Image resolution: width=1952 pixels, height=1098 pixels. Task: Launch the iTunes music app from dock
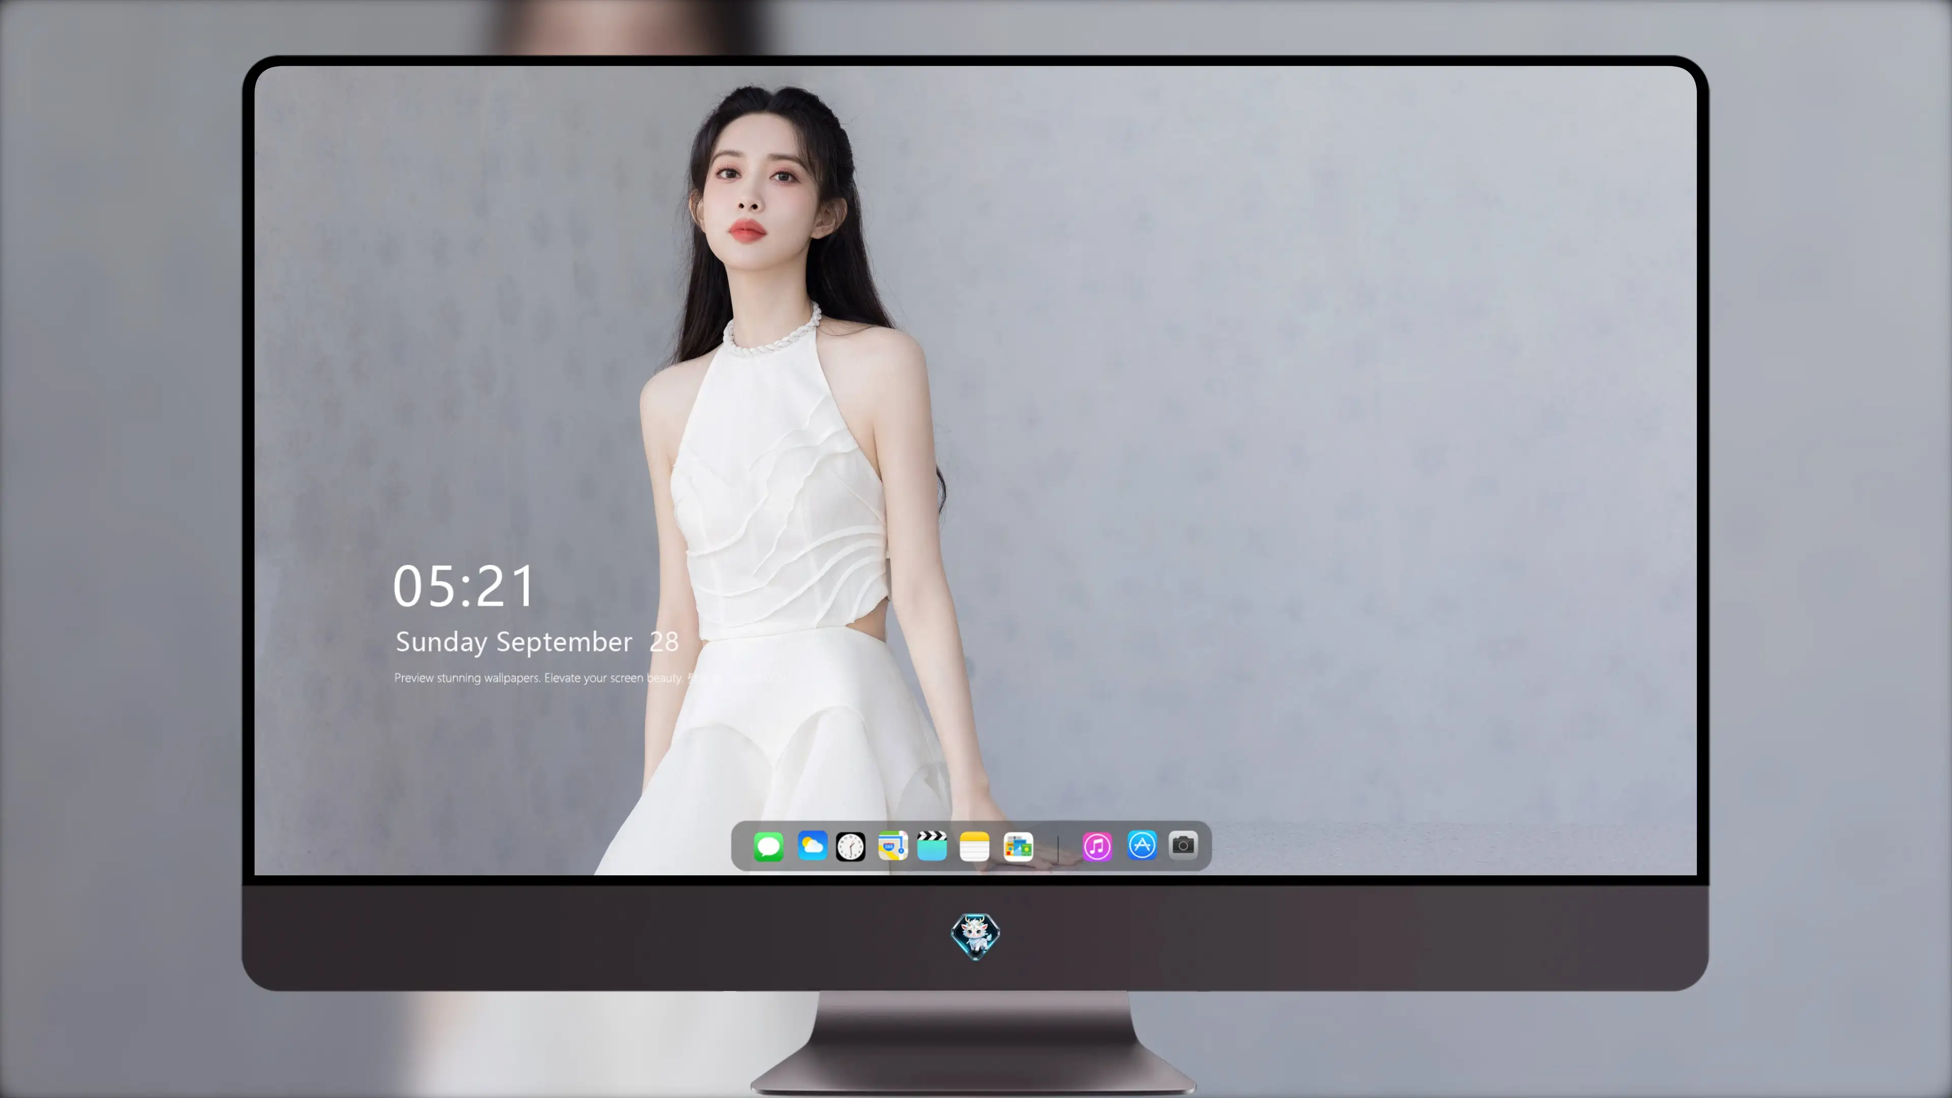1097,846
